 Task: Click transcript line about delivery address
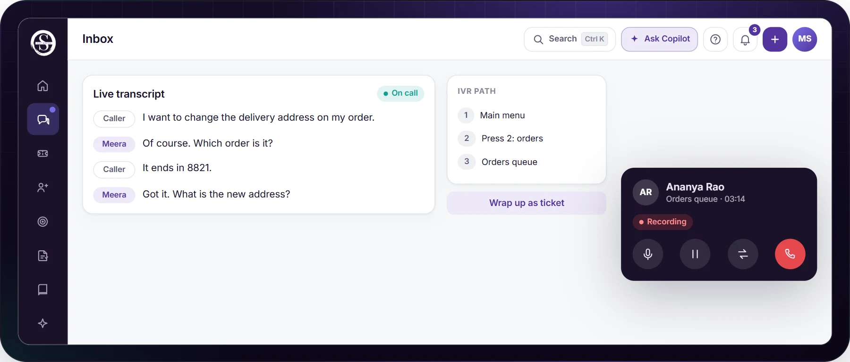pos(258,117)
